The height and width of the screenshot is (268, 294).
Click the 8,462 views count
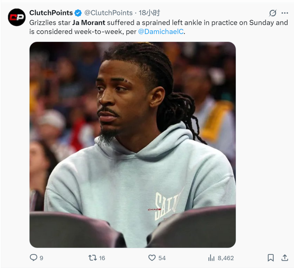(226, 258)
